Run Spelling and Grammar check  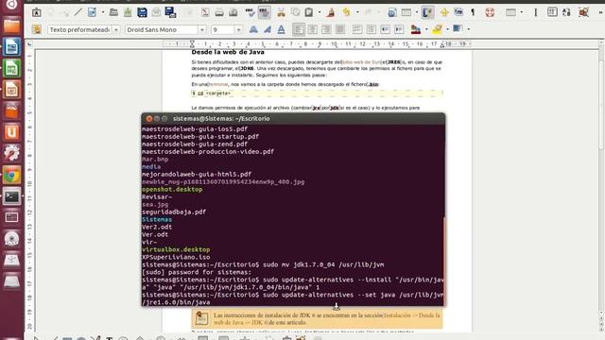(250, 12)
